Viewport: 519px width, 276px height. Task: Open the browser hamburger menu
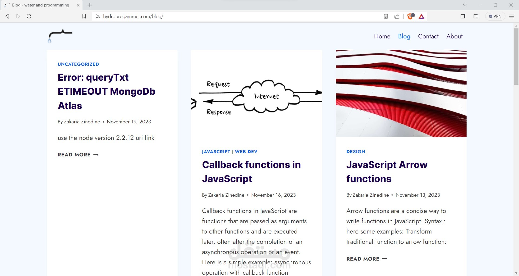511,16
